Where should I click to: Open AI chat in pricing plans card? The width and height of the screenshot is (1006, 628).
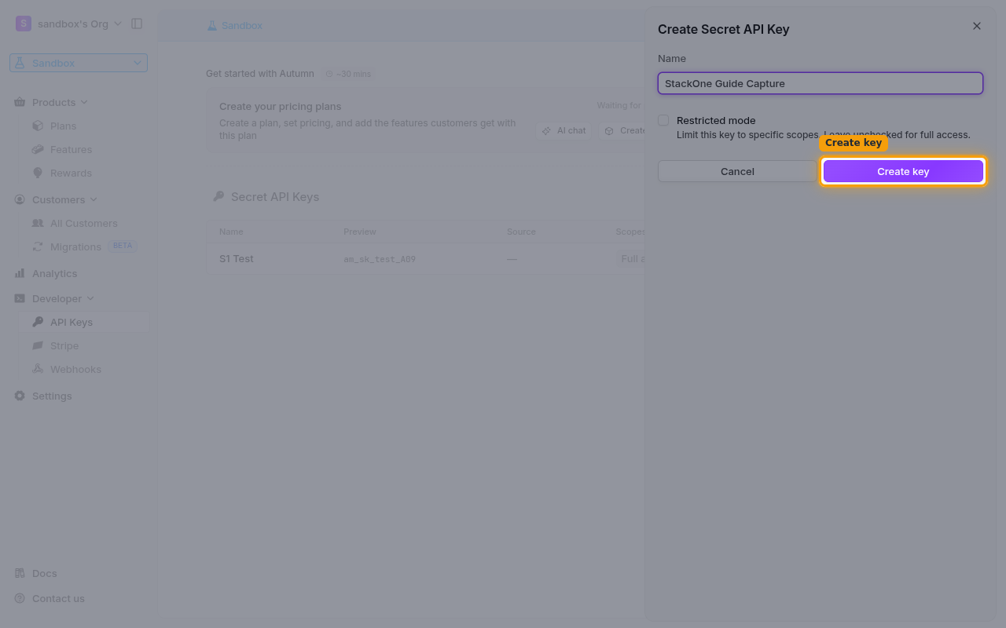[x=564, y=130]
